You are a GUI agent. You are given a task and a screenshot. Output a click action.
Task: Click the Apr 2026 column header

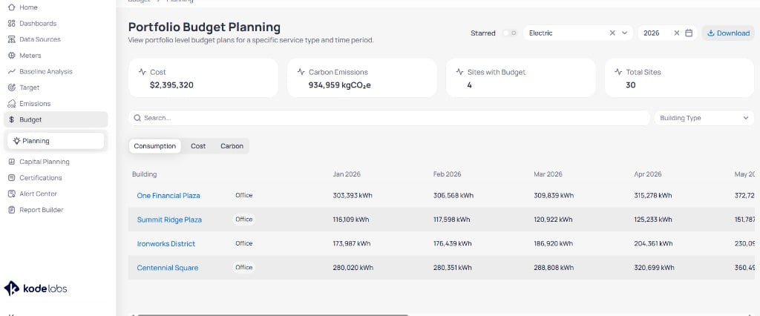(647, 174)
